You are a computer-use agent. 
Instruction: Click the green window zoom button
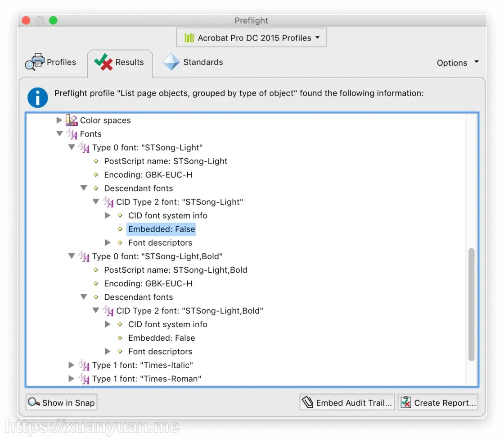tap(53, 21)
